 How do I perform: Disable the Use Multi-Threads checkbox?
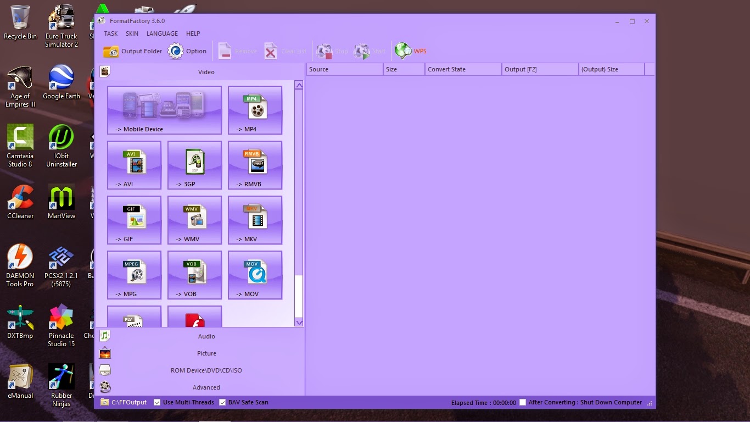click(157, 402)
